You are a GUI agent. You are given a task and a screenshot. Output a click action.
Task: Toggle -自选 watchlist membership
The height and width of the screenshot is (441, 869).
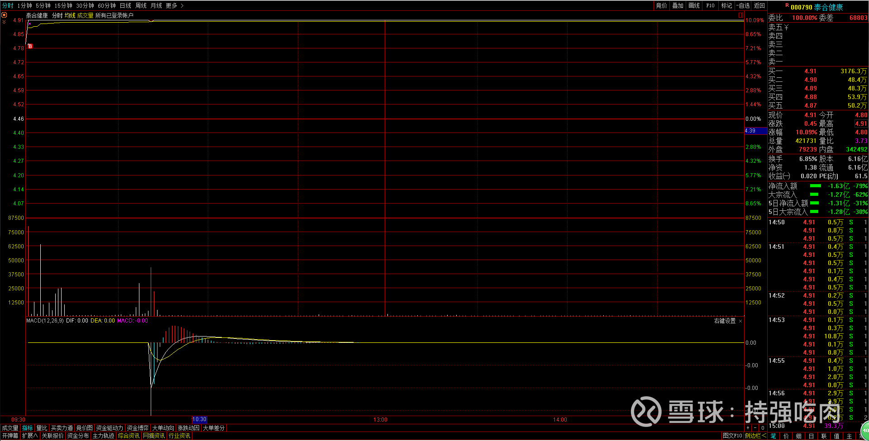743,5
